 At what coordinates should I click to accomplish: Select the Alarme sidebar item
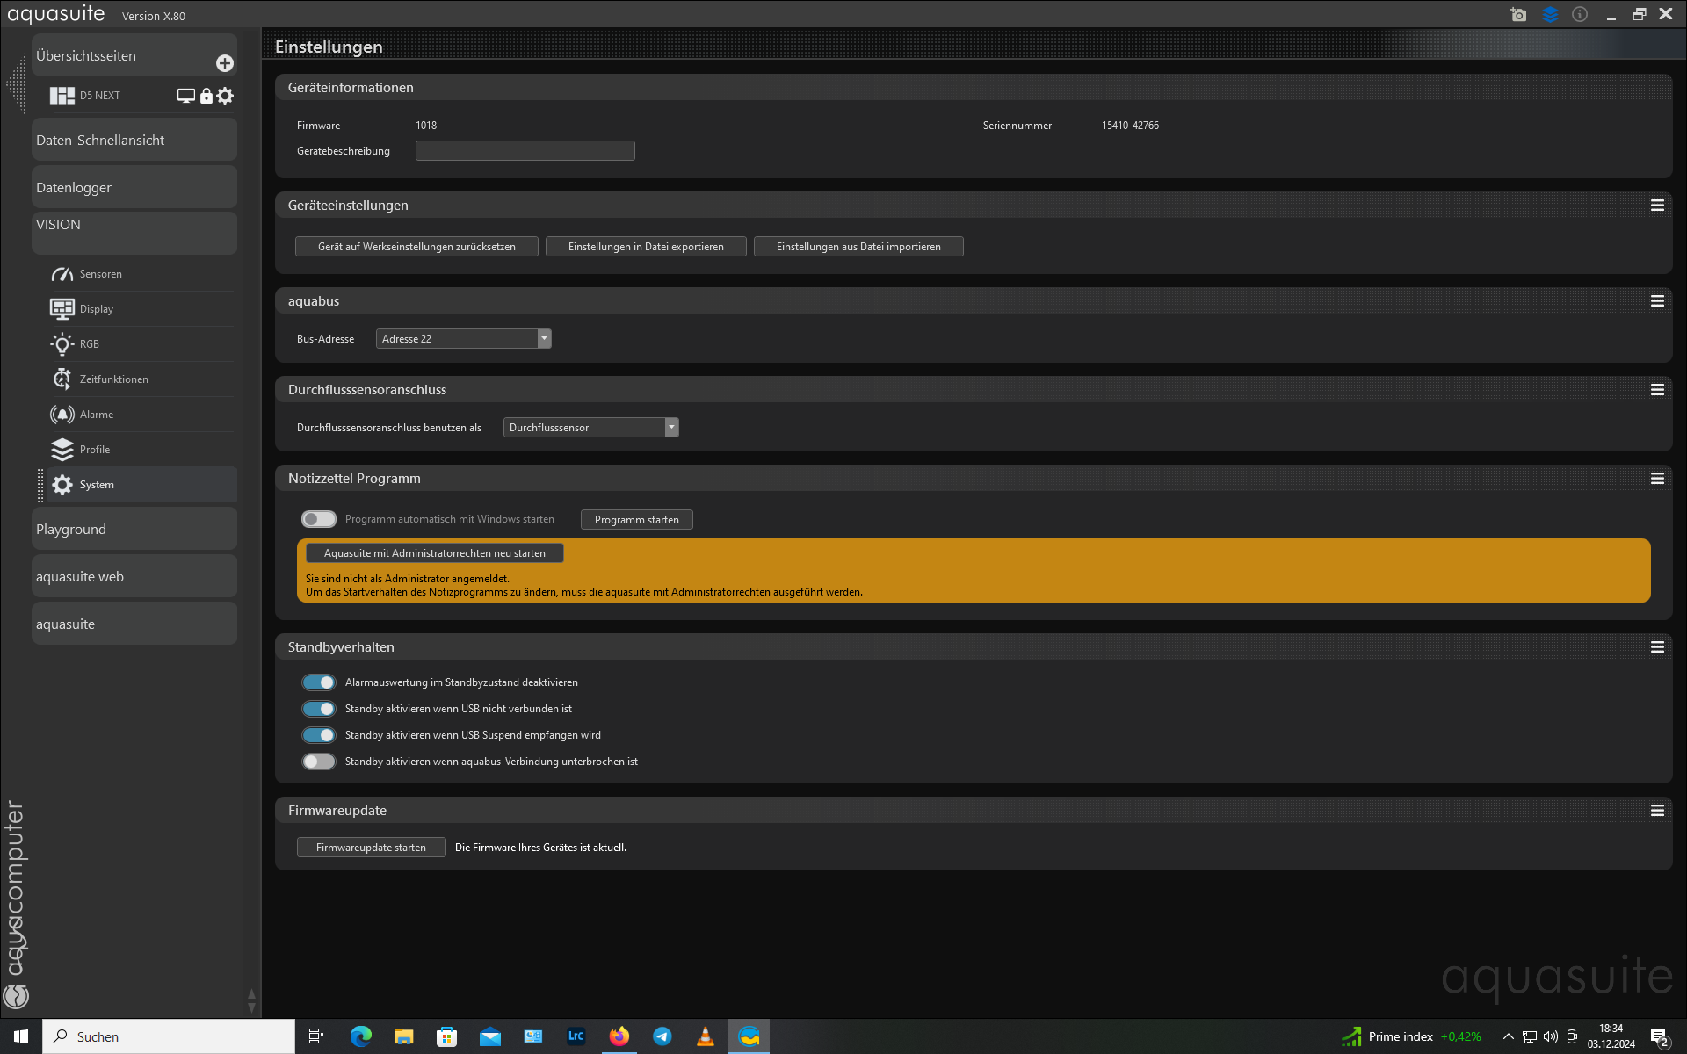click(x=97, y=415)
